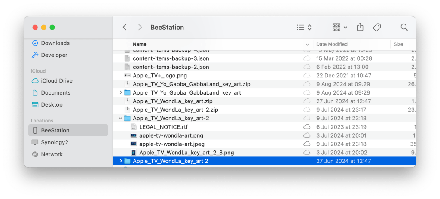Select the Apple_TV+_logo.png file
The width and height of the screenshot is (440, 199).
[160, 75]
